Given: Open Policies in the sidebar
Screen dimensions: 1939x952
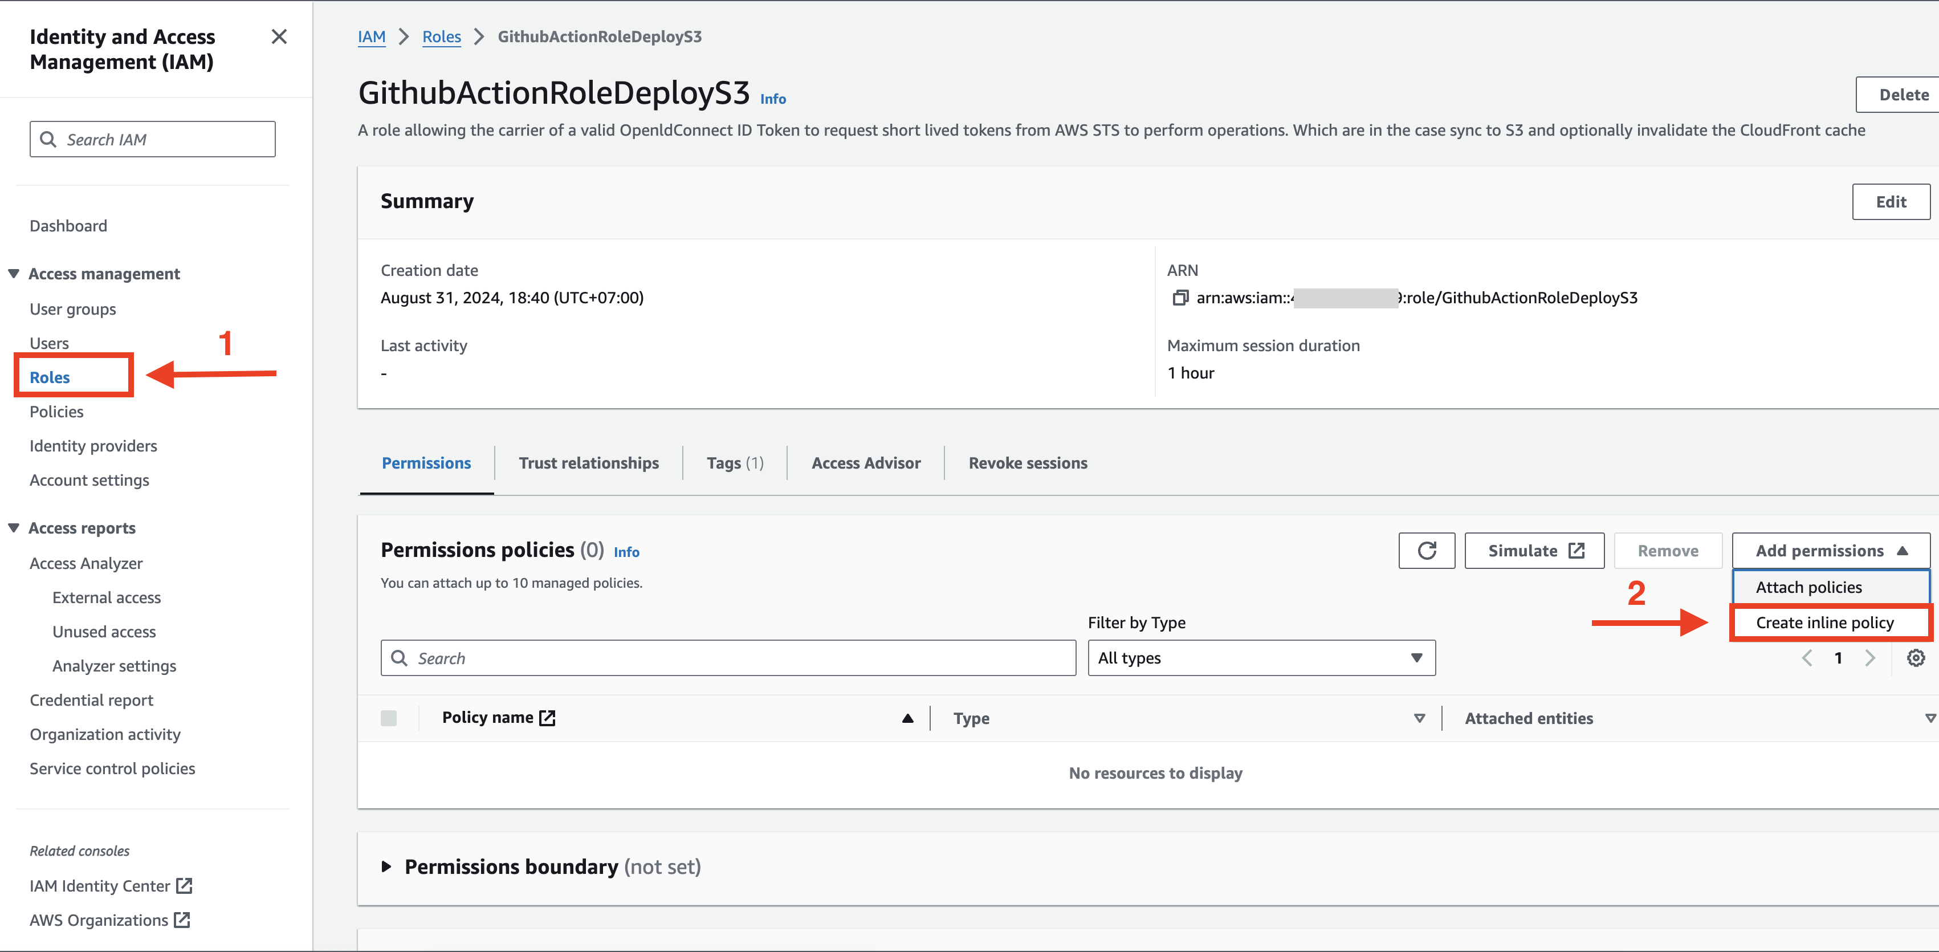Looking at the screenshot, I should pyautogui.click(x=56, y=412).
